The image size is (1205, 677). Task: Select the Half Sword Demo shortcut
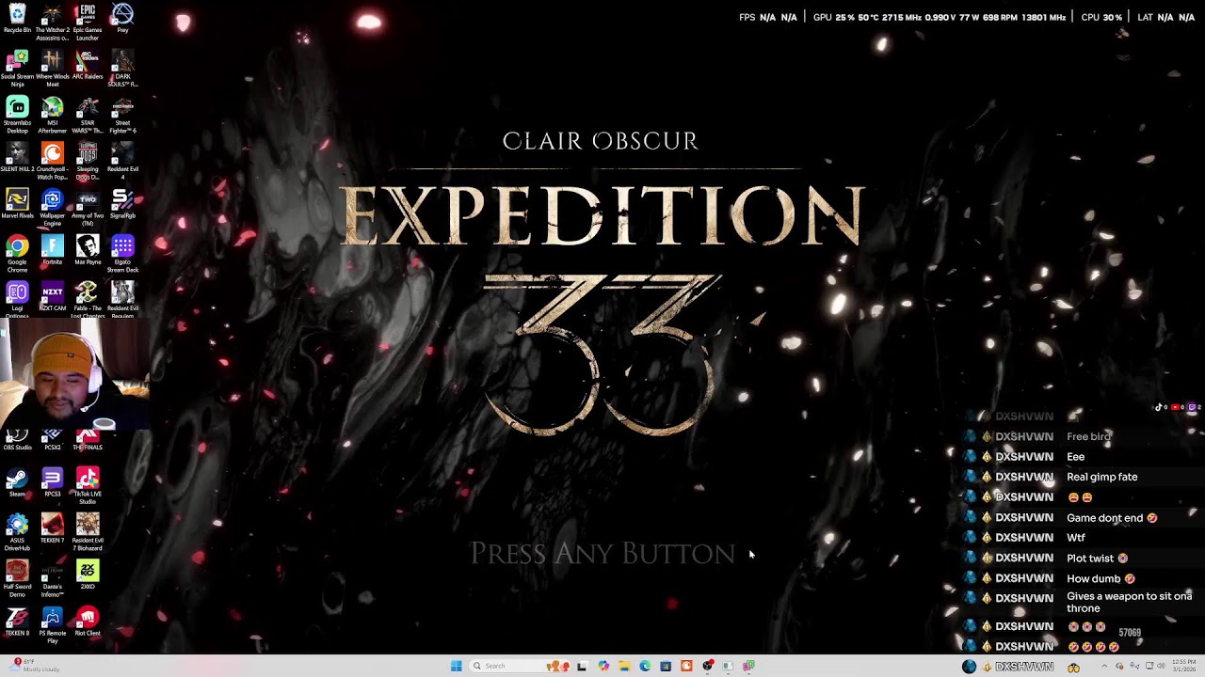click(17, 580)
